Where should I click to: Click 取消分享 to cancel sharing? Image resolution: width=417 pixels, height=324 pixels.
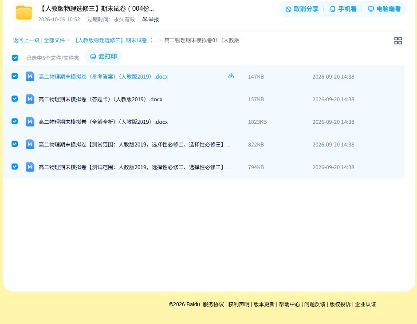tap(302, 9)
